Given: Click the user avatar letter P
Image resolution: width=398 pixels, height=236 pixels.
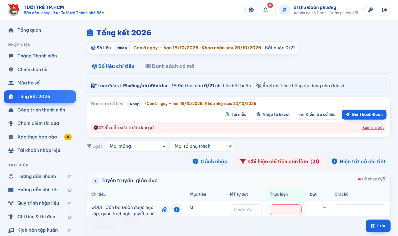Looking at the screenshot, I should coord(285,10).
